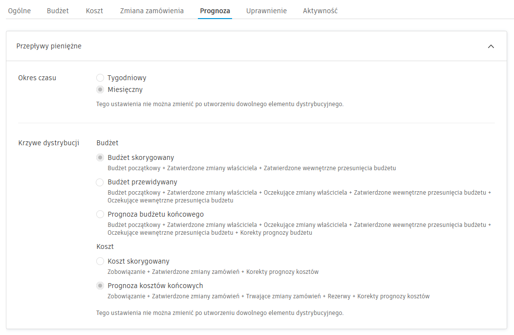Select the Prognoza tab

tap(215, 11)
